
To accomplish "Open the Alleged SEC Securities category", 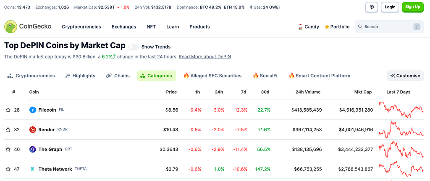I will (212, 76).
